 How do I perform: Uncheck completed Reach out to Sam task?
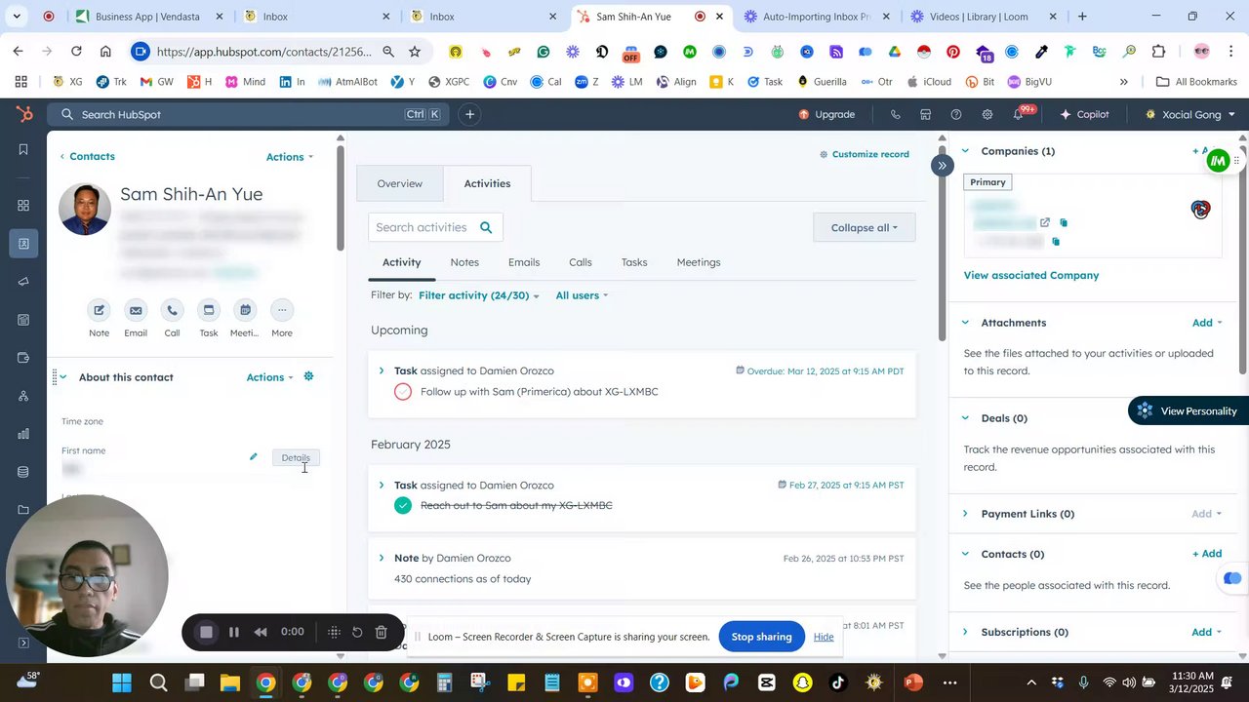403,505
